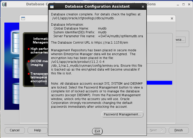Click the Exit button in completion dialog

(97, 131)
